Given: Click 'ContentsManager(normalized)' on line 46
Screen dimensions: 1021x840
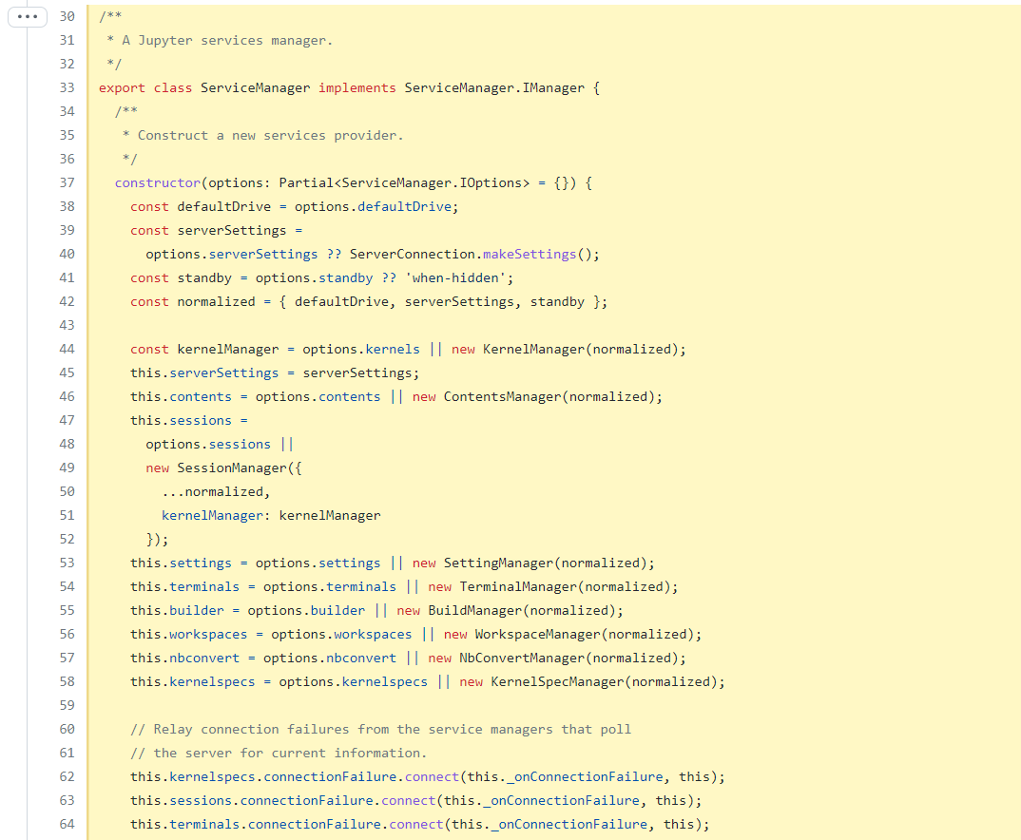Looking at the screenshot, I should coord(549,397).
